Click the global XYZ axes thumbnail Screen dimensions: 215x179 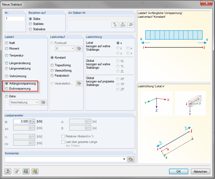157,103
